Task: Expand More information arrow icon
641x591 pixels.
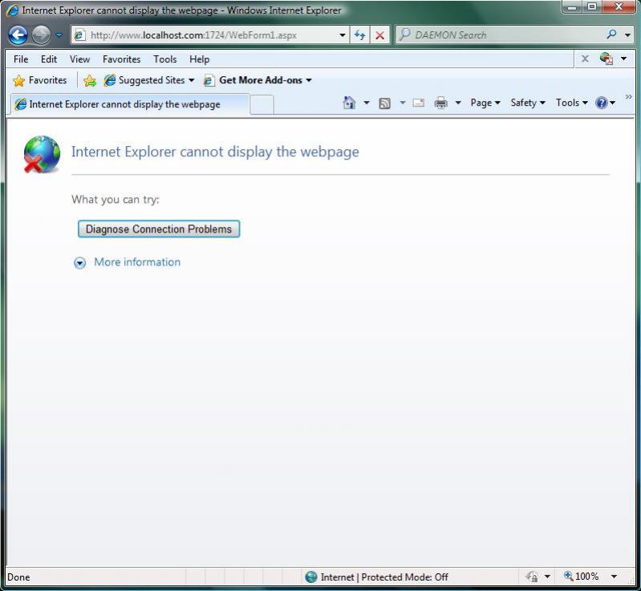Action: 79,263
